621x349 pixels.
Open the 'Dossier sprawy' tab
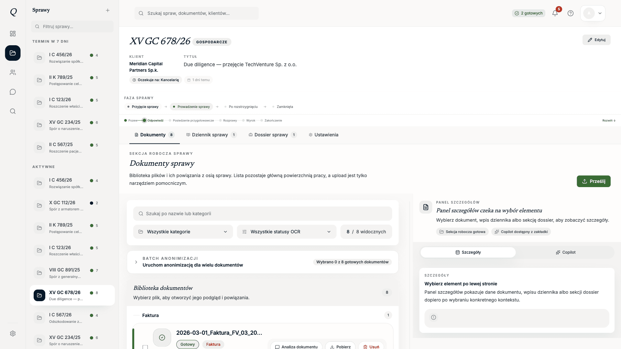(x=271, y=135)
